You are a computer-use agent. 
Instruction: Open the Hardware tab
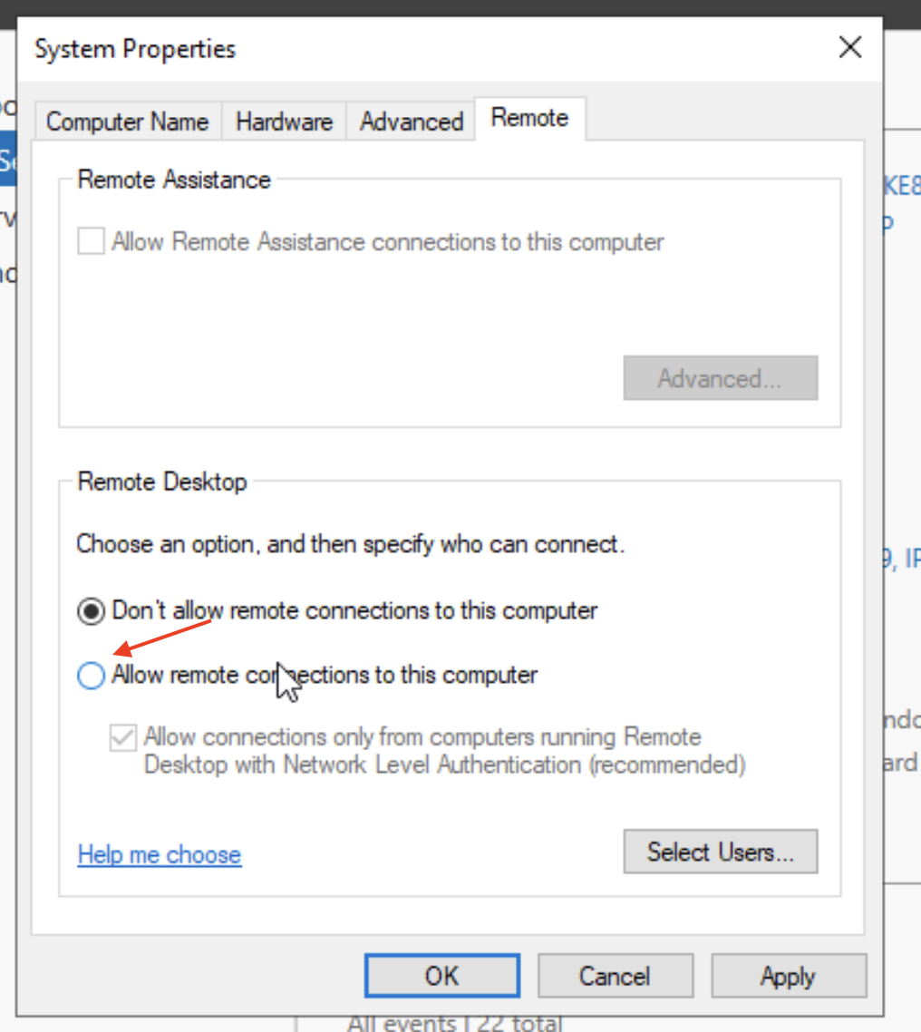(284, 122)
